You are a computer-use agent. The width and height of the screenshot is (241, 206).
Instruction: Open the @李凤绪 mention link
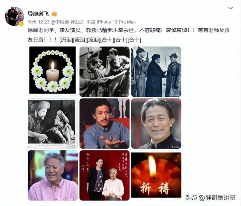click(60, 22)
